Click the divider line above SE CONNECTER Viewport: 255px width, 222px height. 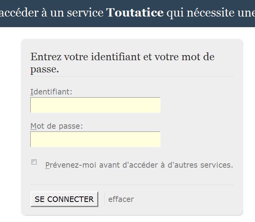[x=132, y=185]
